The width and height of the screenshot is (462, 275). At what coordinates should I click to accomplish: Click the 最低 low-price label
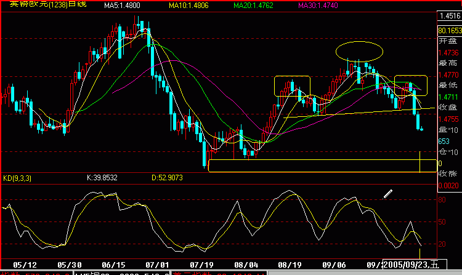click(448, 86)
